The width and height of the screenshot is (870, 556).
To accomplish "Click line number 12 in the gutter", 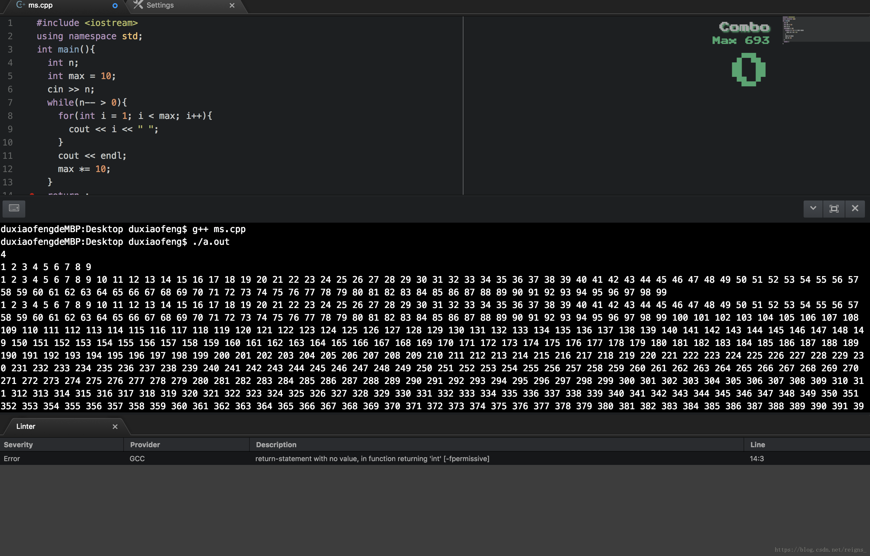I will (8, 169).
